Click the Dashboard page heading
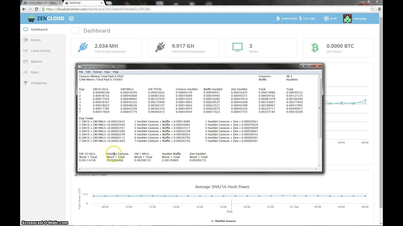The height and width of the screenshot is (226, 403). pos(97,31)
